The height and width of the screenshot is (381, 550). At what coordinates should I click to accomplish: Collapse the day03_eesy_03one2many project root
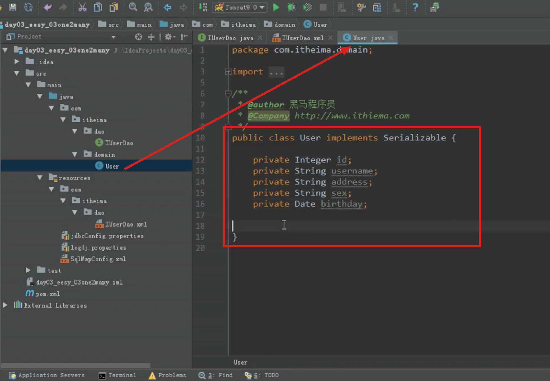(5, 50)
